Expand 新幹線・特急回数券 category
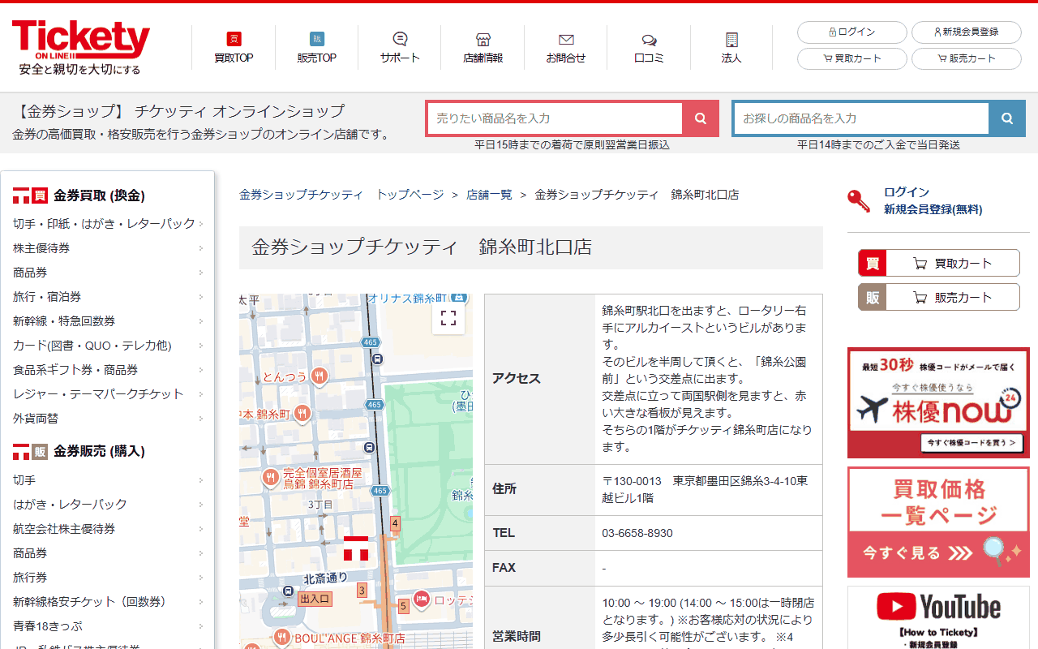This screenshot has width=1038, height=649. point(108,321)
